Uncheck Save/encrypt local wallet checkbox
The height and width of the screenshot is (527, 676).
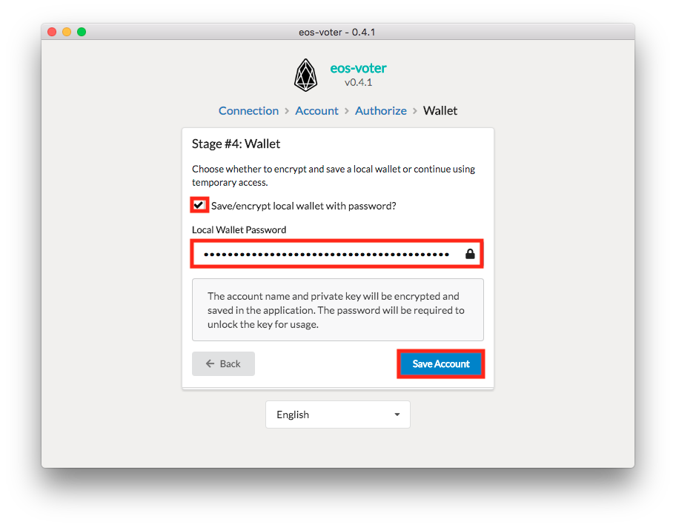[x=199, y=205]
